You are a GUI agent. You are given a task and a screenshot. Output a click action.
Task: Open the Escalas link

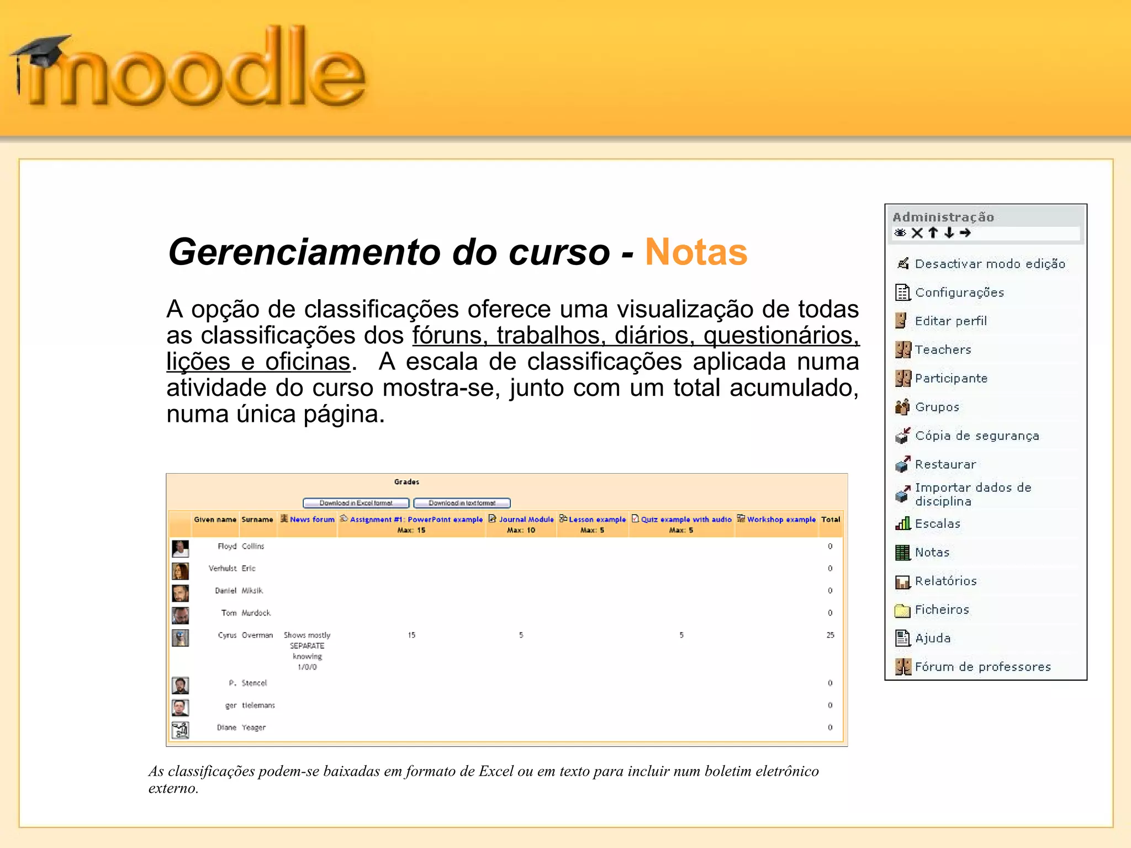pos(938,523)
